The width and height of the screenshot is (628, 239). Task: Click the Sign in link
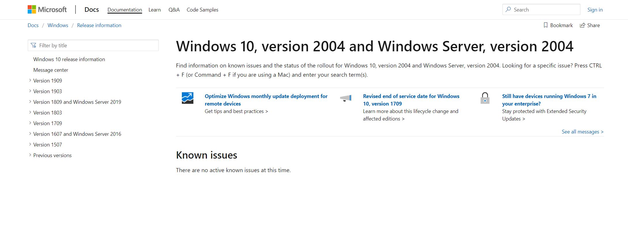click(595, 10)
